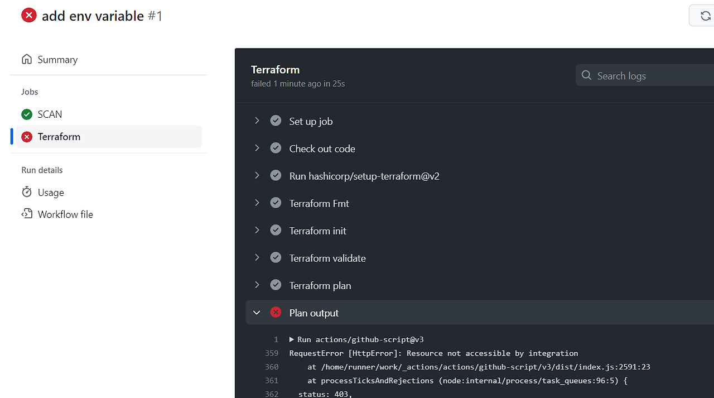The image size is (714, 398).
Task: Select the SCAN job
Action: 50,114
